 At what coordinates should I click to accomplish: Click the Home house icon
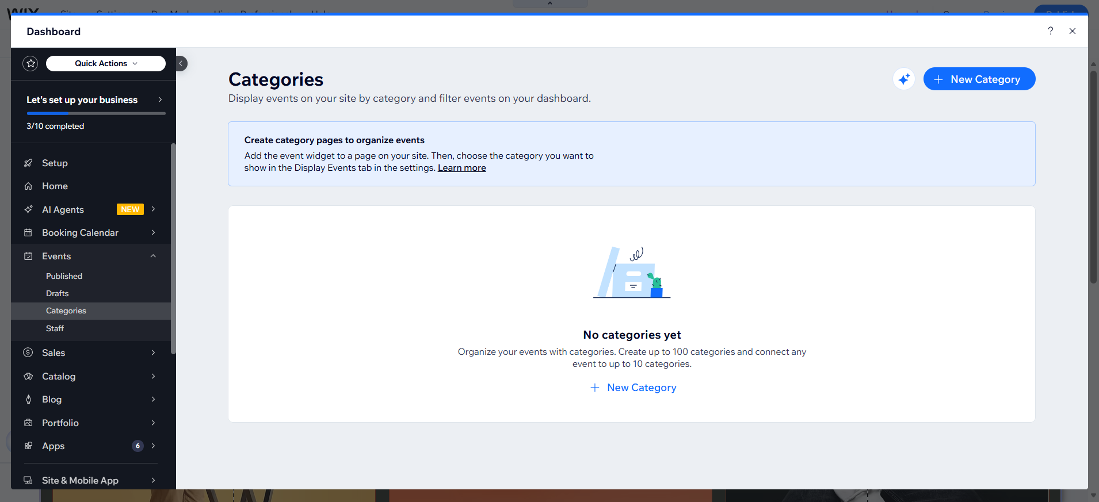click(28, 186)
